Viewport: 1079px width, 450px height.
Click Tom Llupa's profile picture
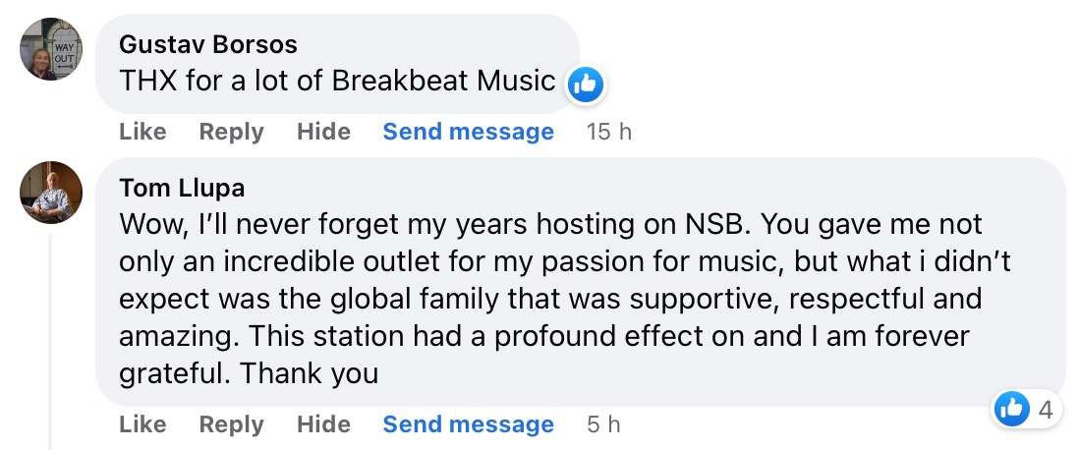[51, 193]
